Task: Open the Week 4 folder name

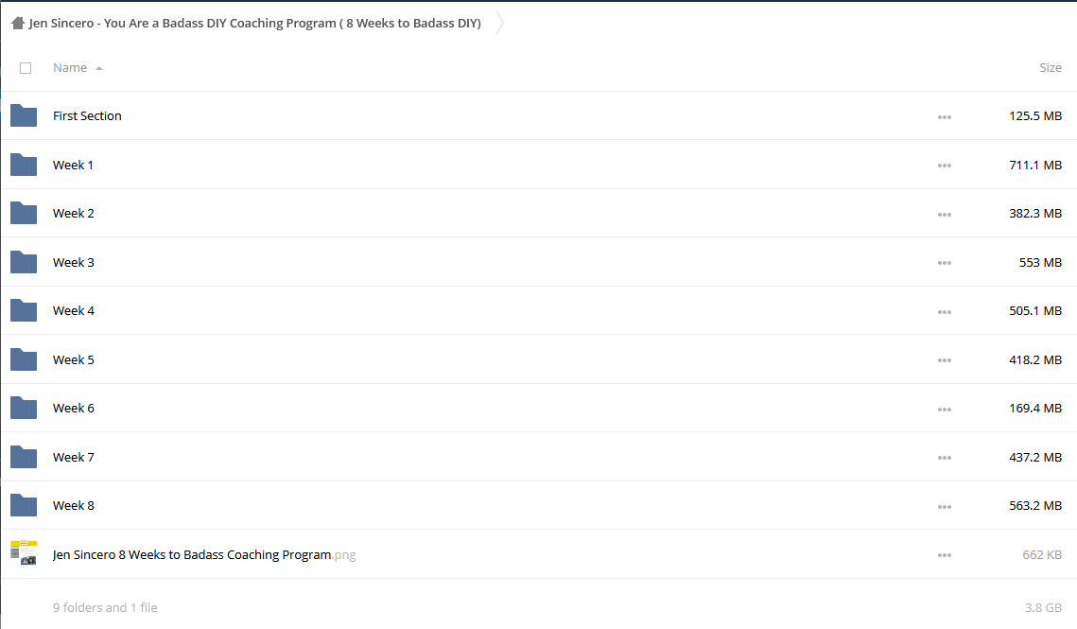Action: 74,311
